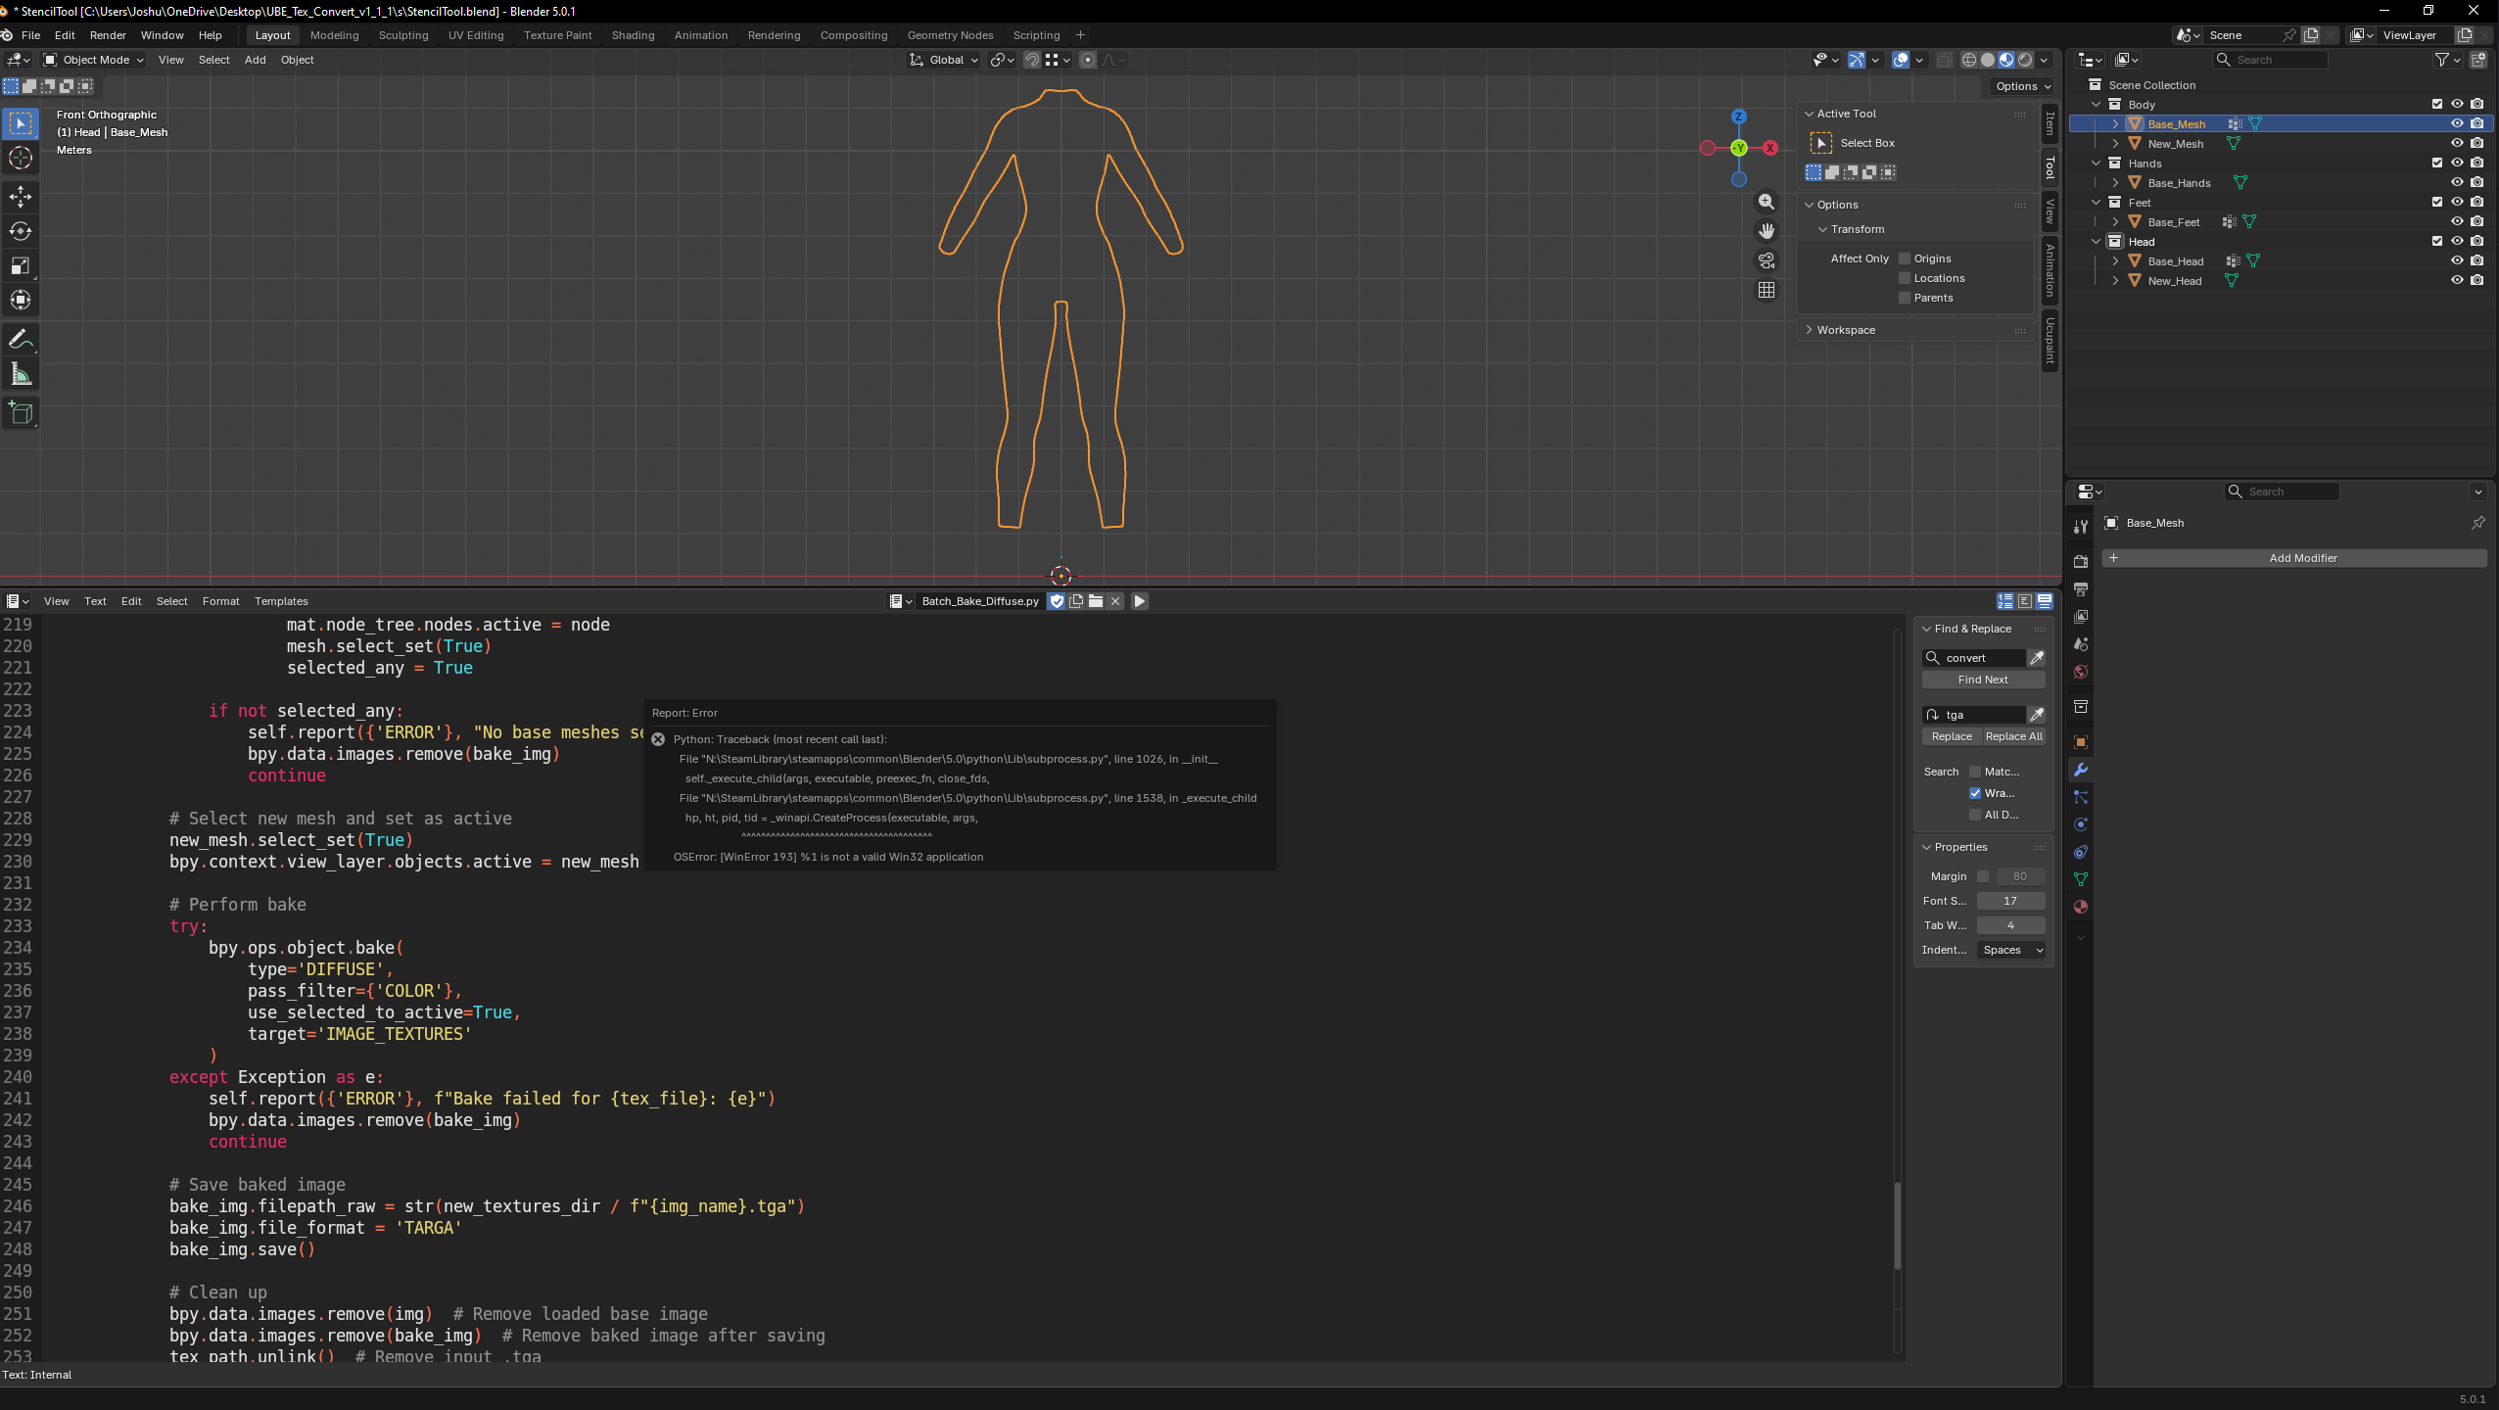Click the Replace All button
Screen dimensions: 2499x1410
pos(2014,736)
